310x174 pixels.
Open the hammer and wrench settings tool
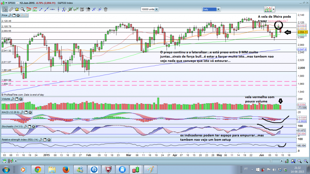(x=88, y=9)
